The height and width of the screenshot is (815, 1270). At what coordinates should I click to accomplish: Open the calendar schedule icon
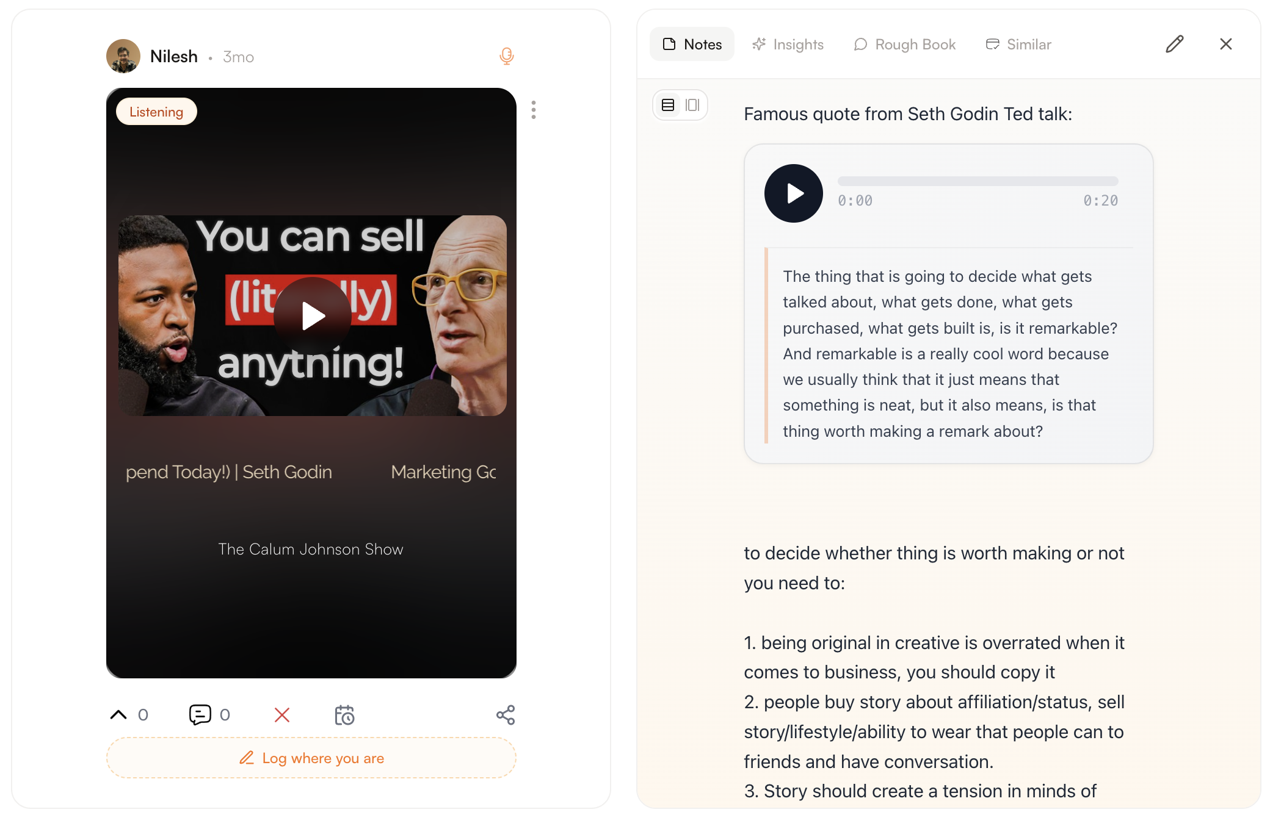(x=344, y=714)
